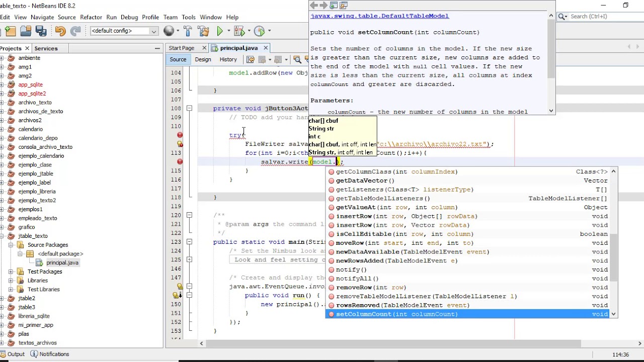Open the Refactor menu

[x=91, y=17]
